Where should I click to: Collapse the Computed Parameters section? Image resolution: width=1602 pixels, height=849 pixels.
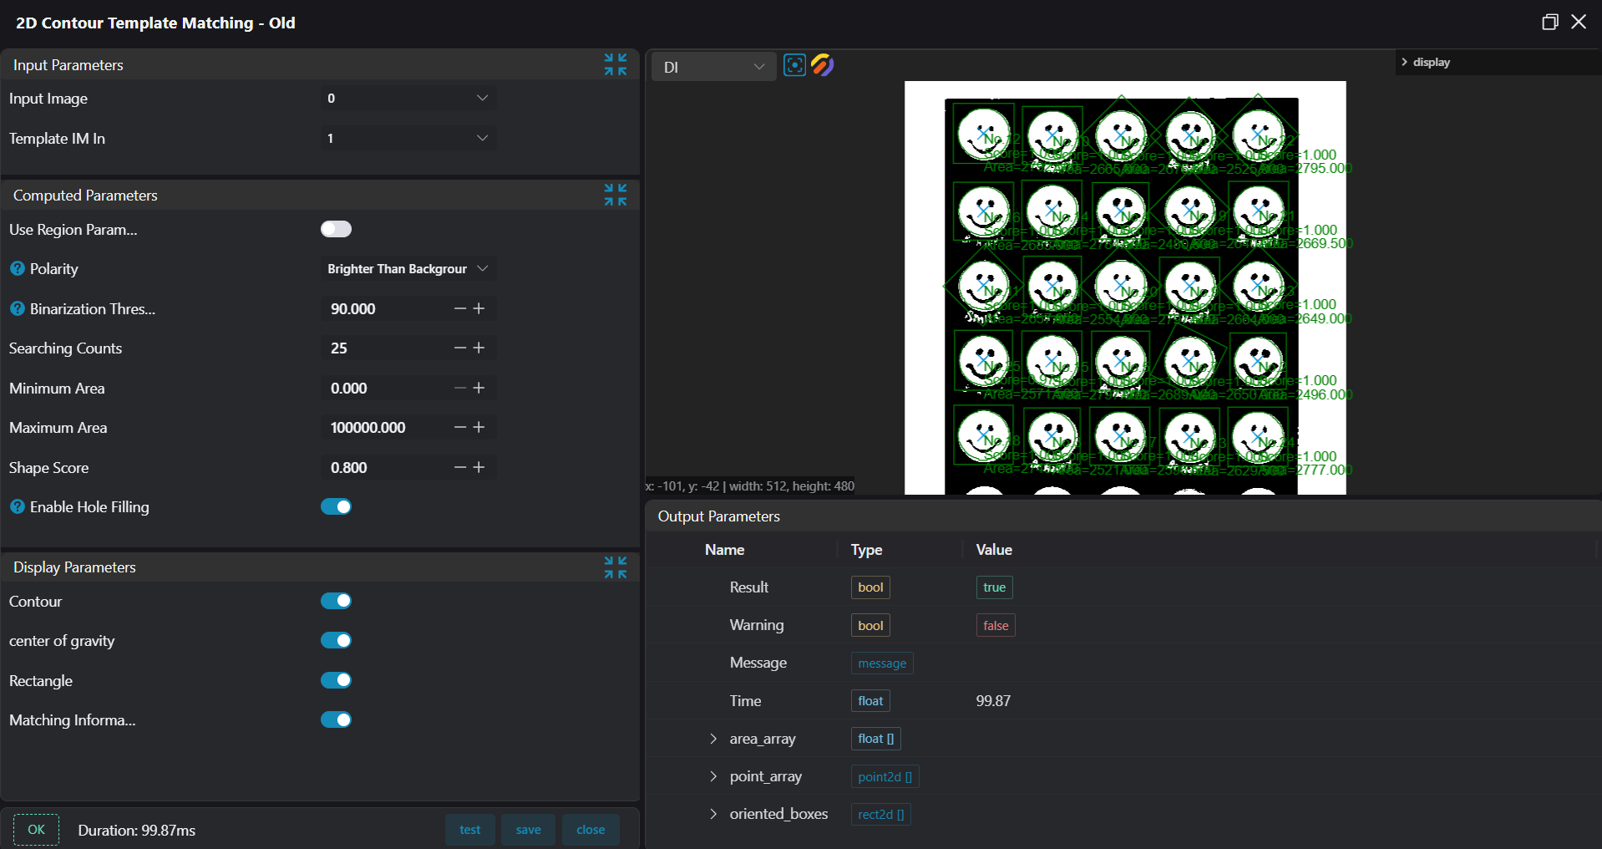616,195
